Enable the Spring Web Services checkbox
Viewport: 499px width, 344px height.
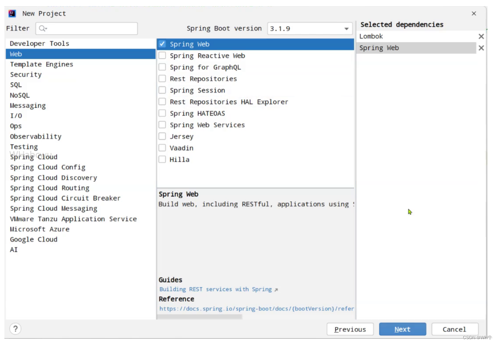click(162, 125)
